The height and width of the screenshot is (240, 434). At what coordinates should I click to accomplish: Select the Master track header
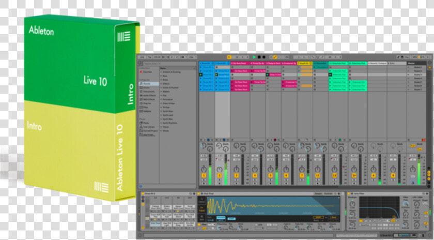pos(416,64)
